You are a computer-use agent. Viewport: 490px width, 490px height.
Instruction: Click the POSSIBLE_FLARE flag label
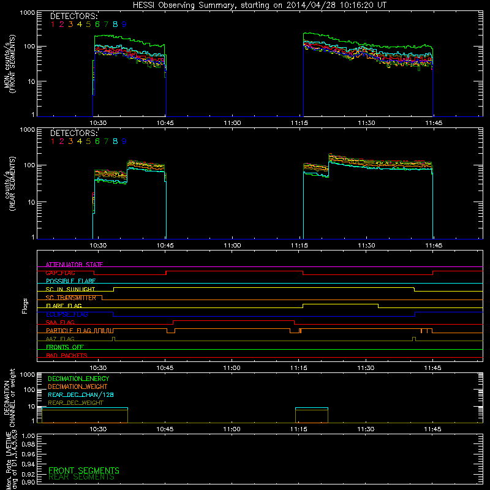tap(70, 281)
